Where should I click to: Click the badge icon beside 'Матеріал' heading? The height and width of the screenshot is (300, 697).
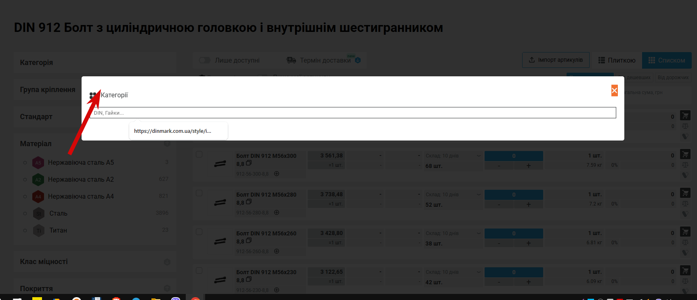[x=167, y=144]
